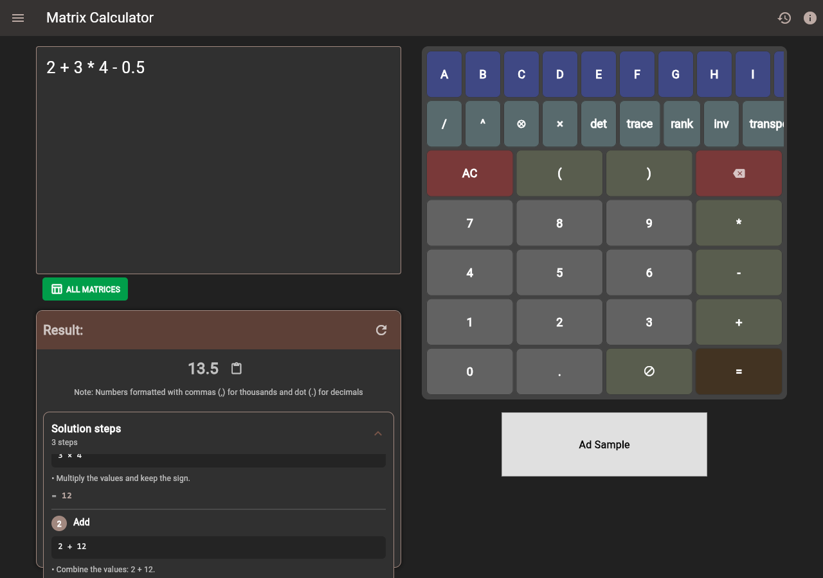Tap the decimal point key
This screenshot has width=823, height=578.
[x=559, y=371]
